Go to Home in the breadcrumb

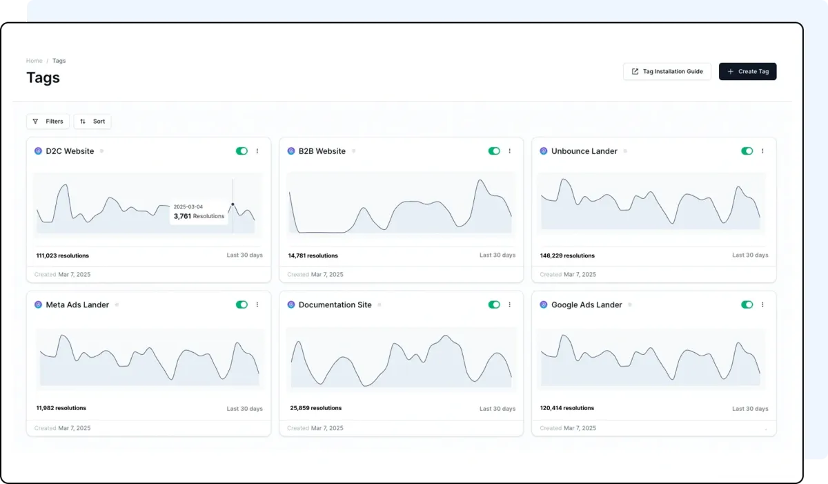[34, 61]
